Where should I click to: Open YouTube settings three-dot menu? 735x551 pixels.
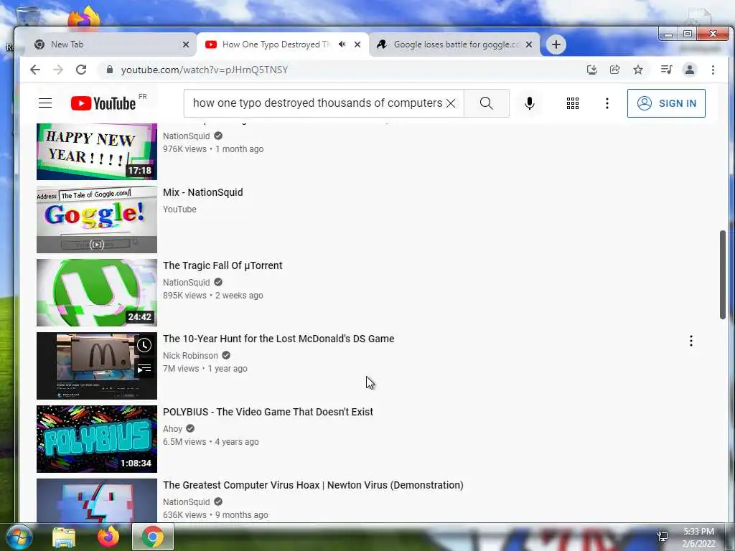pos(607,103)
